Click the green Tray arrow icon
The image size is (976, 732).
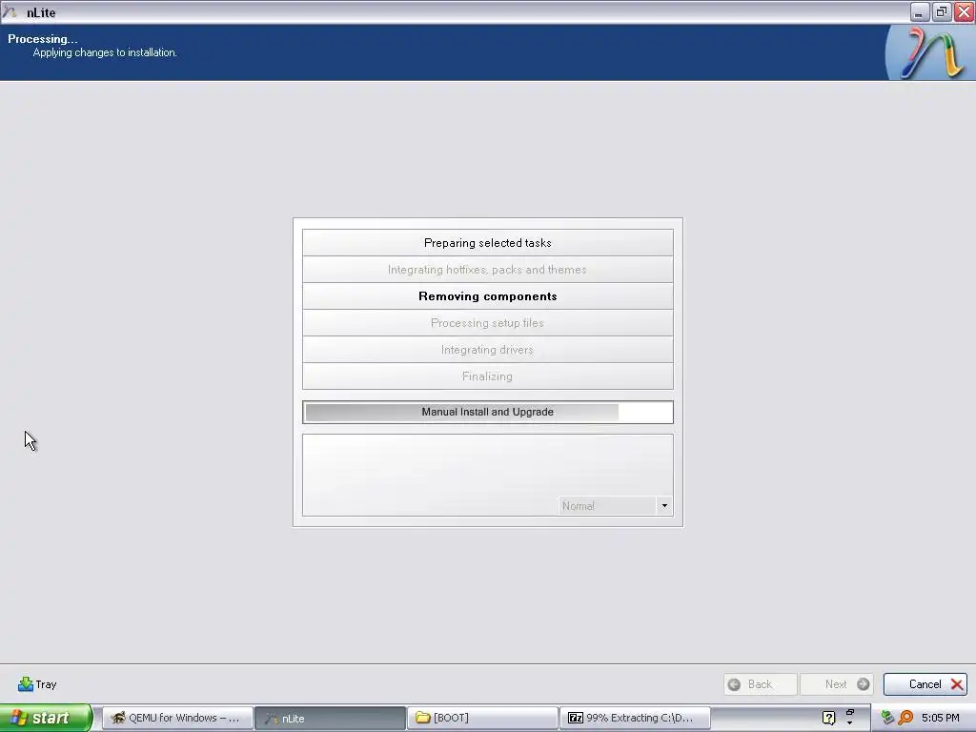25,684
